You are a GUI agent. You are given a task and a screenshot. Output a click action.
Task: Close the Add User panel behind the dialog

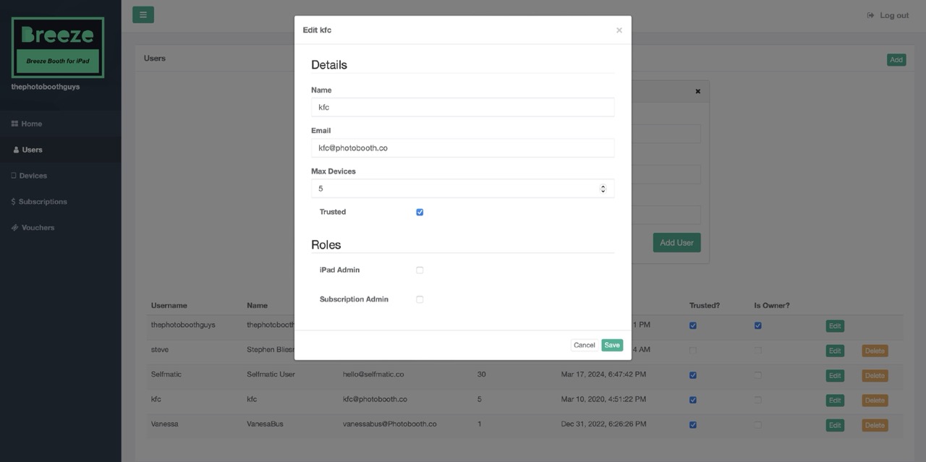tap(697, 92)
